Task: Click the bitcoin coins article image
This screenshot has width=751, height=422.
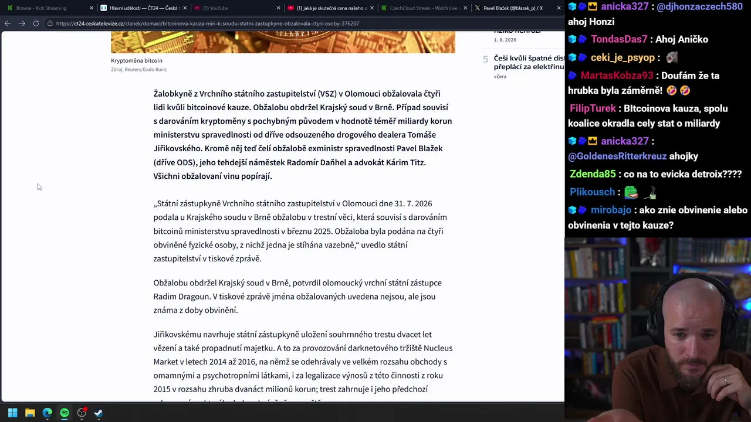Action: [283, 42]
